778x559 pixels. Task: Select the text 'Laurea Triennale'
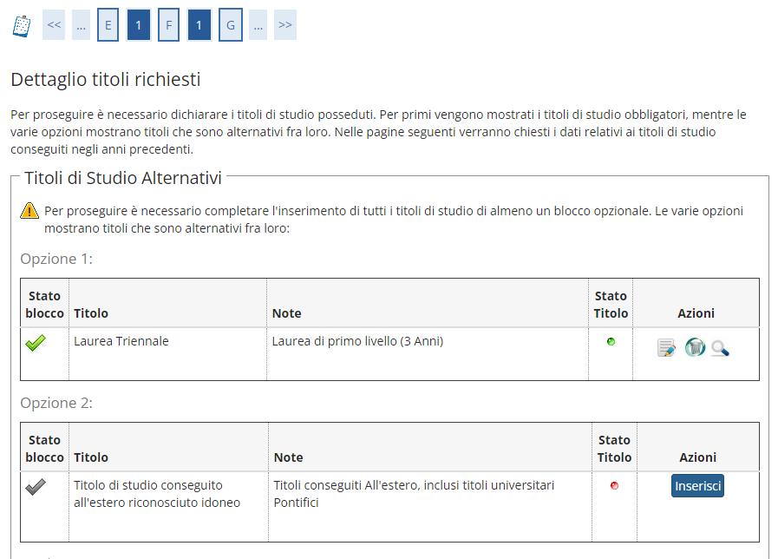point(121,341)
